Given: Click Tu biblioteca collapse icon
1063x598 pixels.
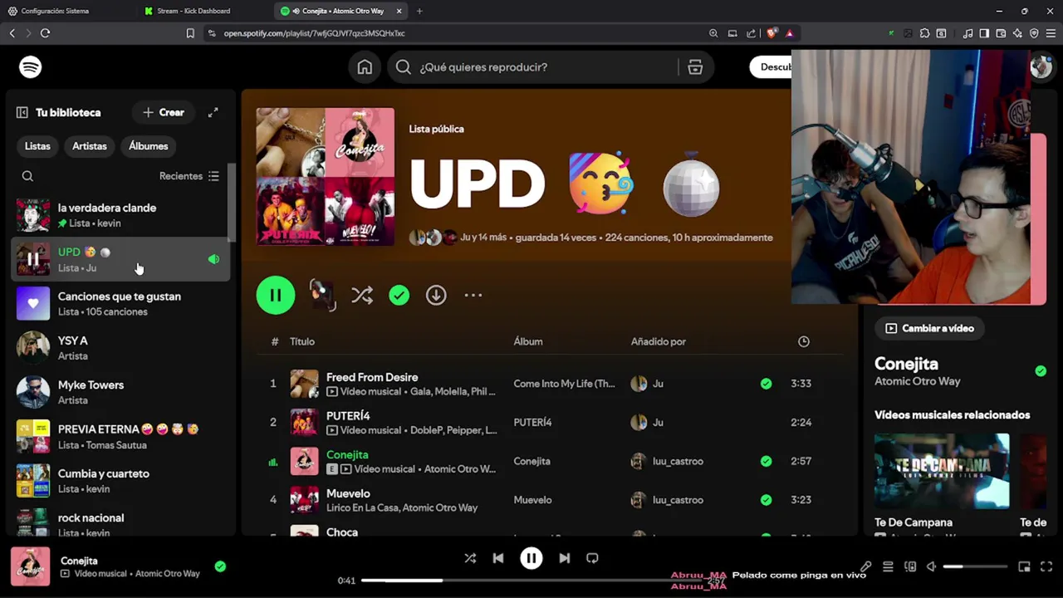Looking at the screenshot, I should coord(22,112).
